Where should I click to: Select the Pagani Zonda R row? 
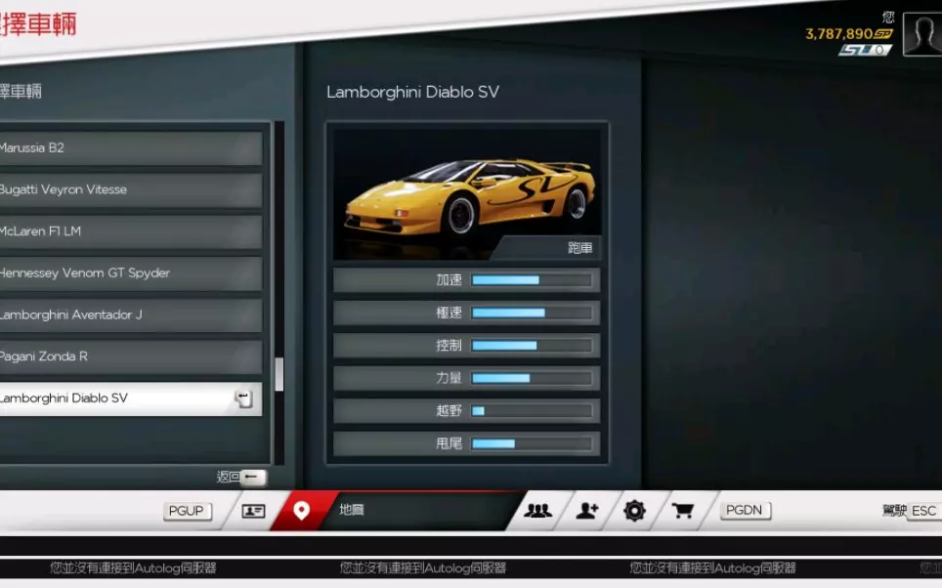130,357
